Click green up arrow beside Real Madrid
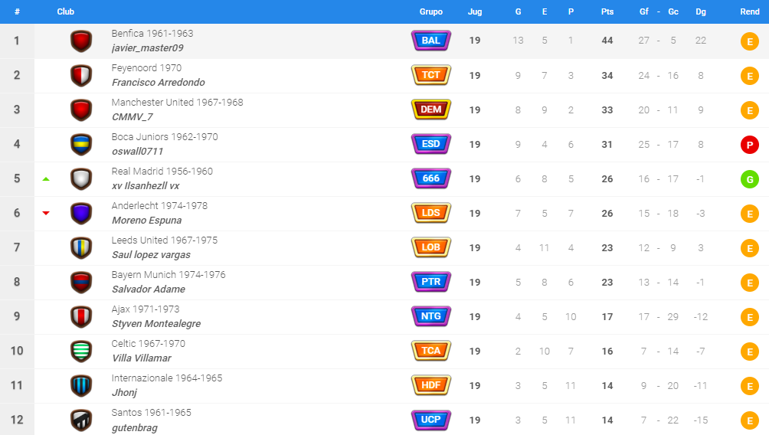 tap(46, 179)
